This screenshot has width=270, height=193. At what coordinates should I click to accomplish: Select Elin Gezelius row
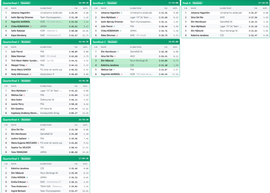coord(46,109)
